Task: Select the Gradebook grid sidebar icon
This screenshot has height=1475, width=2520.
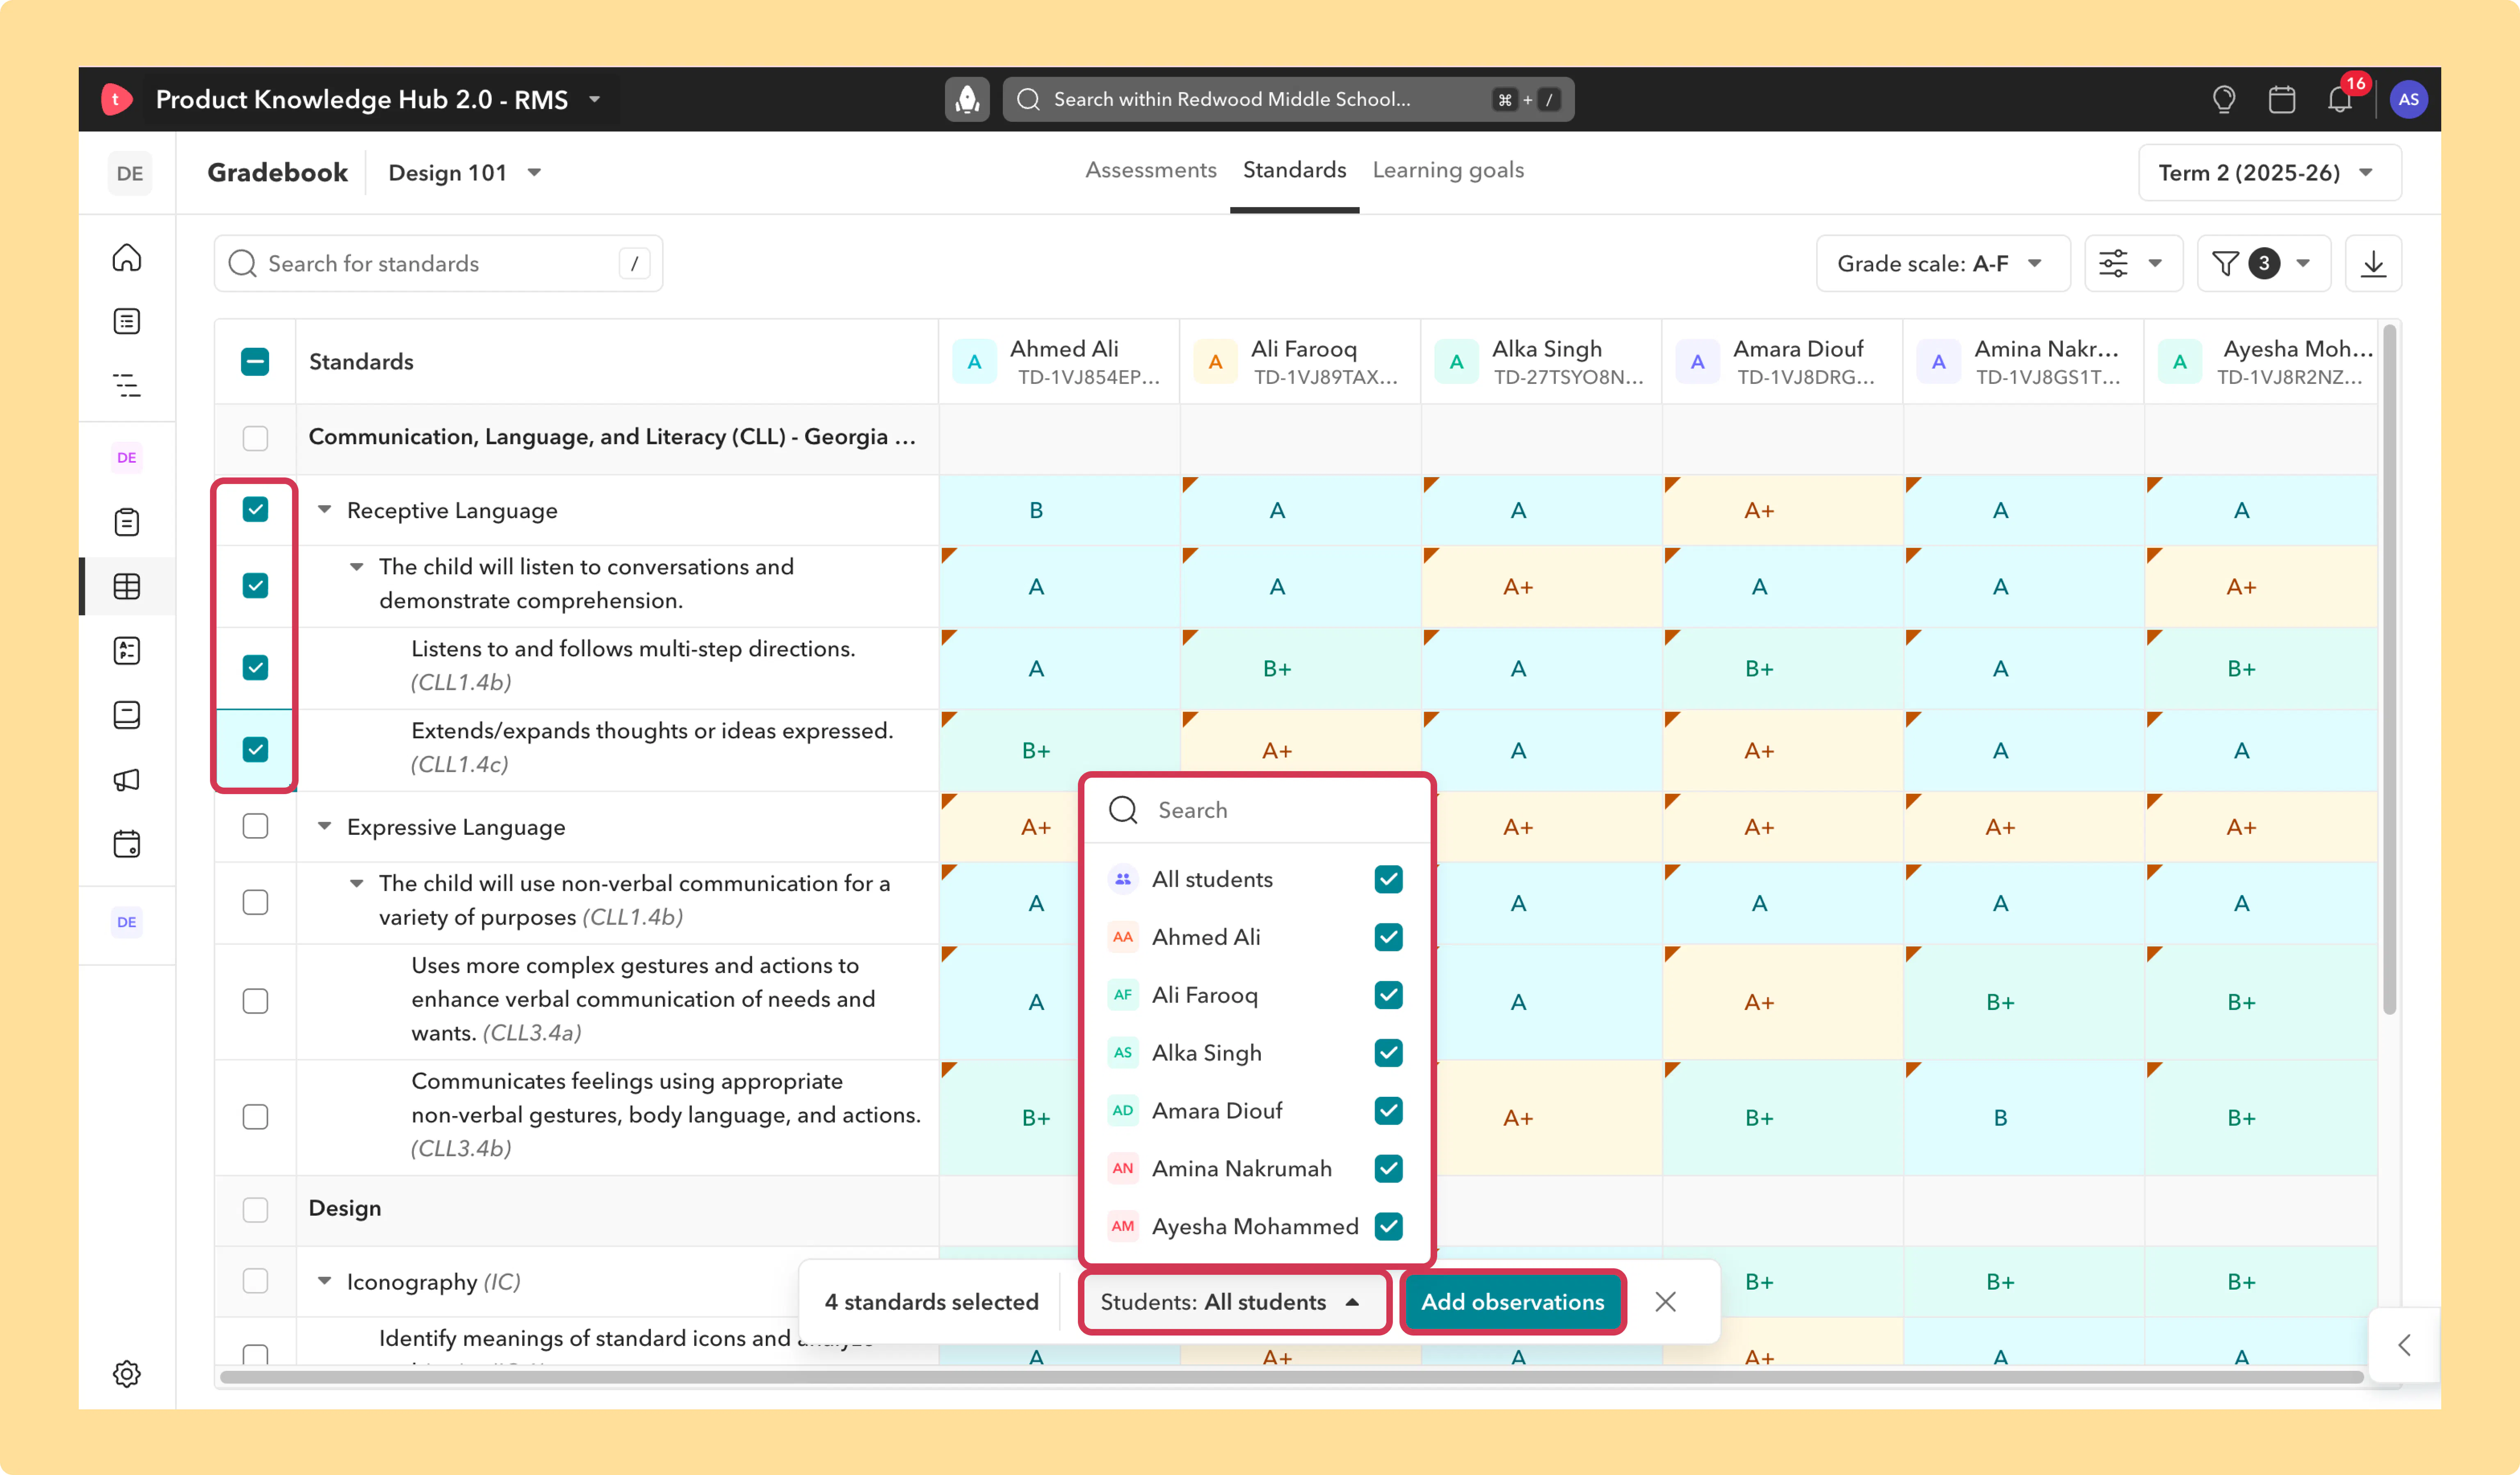Action: [x=127, y=586]
